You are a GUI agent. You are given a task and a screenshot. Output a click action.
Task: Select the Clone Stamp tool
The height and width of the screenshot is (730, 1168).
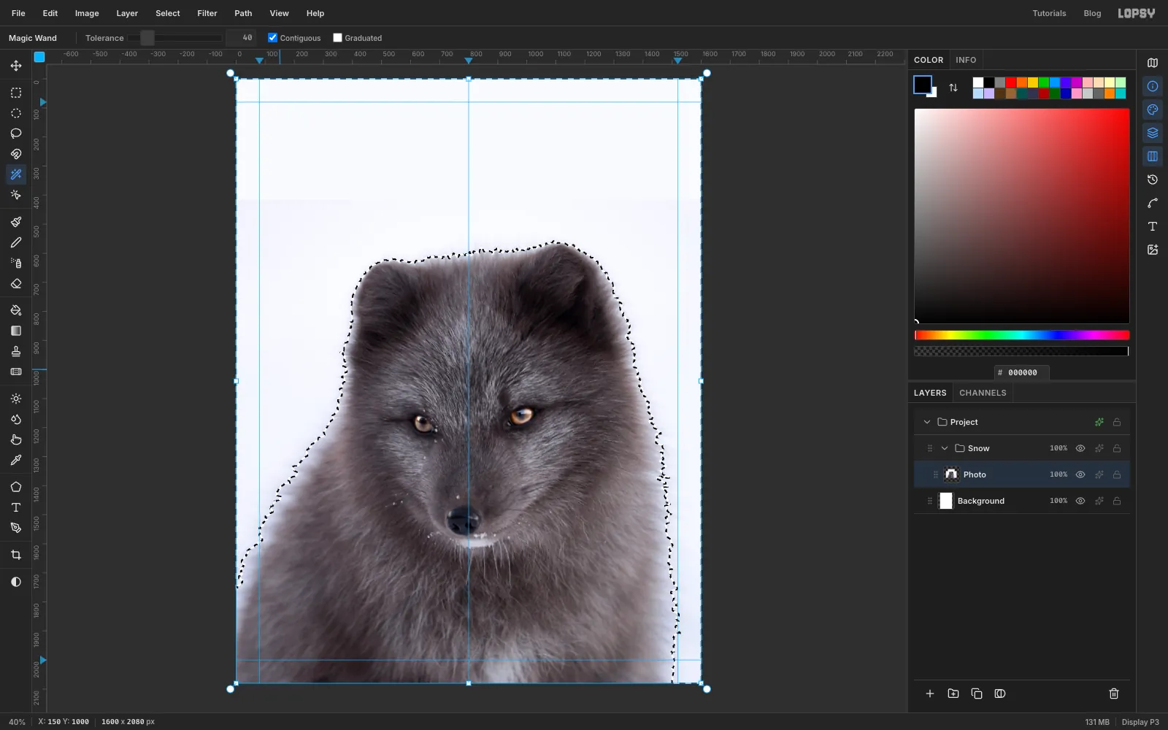coord(16,351)
